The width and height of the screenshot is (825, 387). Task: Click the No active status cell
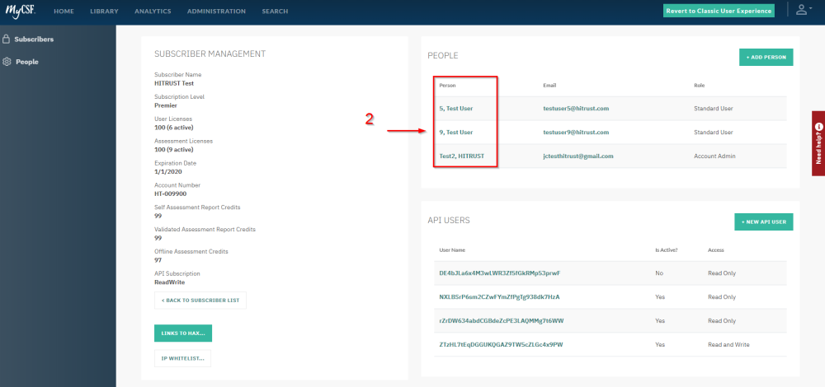point(658,273)
